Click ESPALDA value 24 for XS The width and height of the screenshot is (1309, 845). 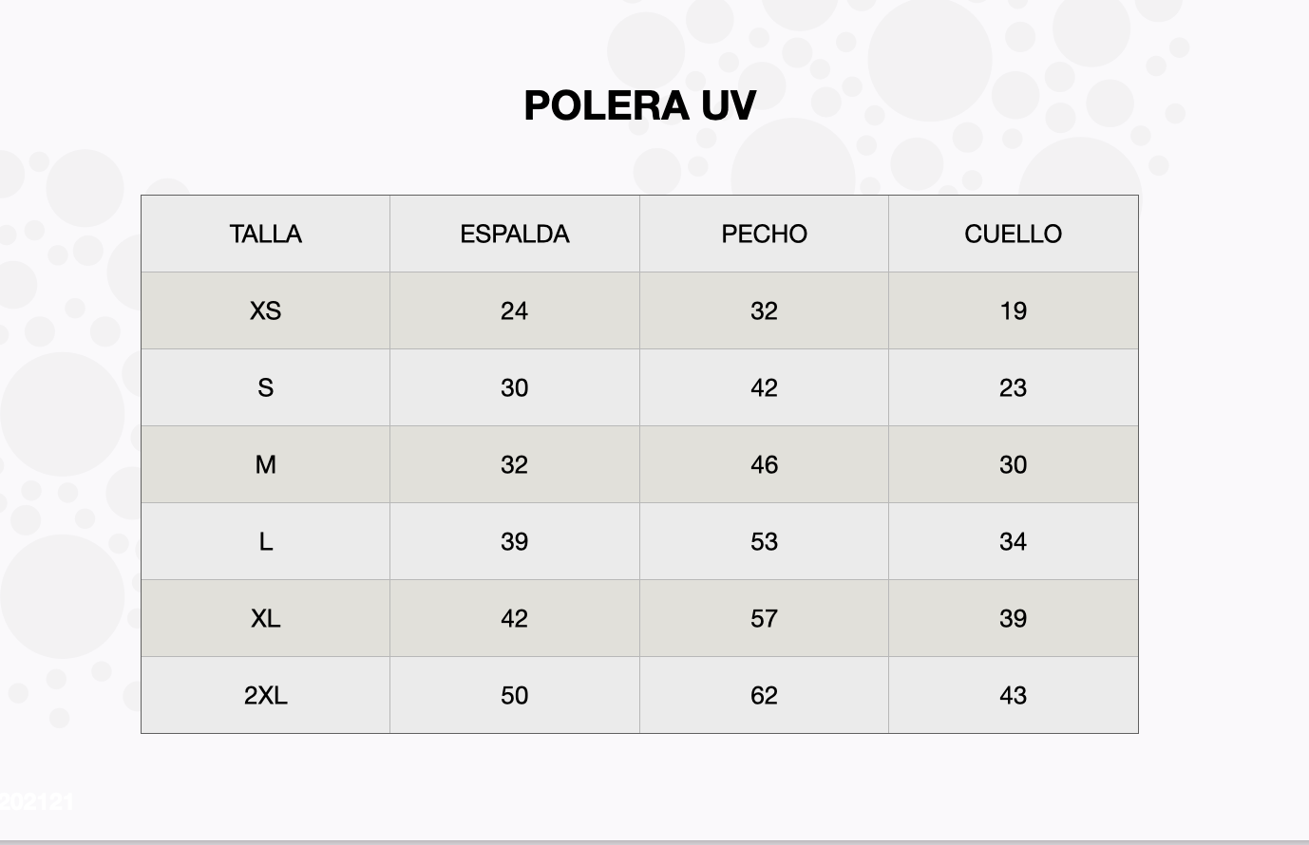[x=514, y=311]
